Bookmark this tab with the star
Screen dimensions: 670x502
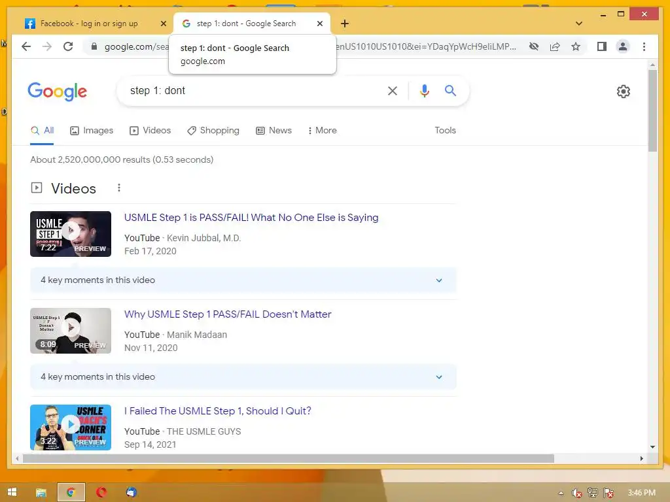pos(576,46)
